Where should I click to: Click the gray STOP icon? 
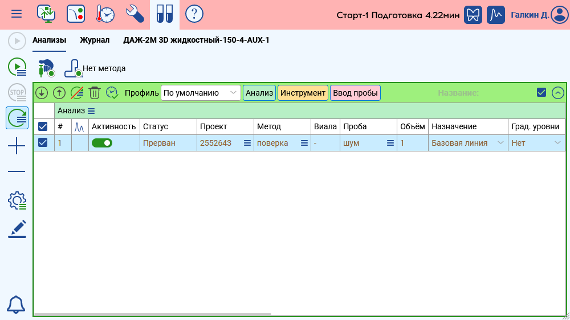pos(17,92)
